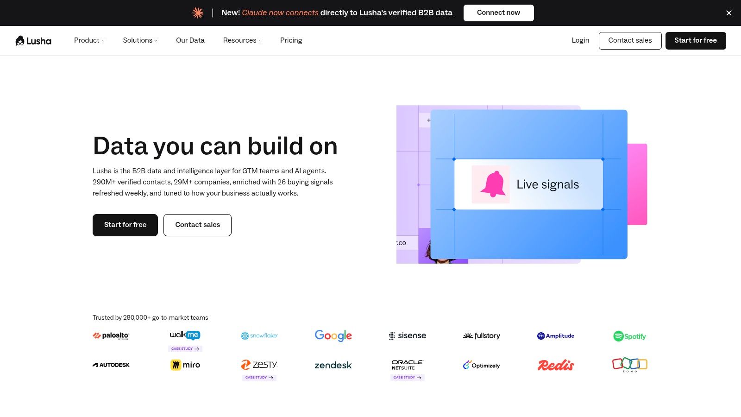Click the Zoho logo

(630, 365)
